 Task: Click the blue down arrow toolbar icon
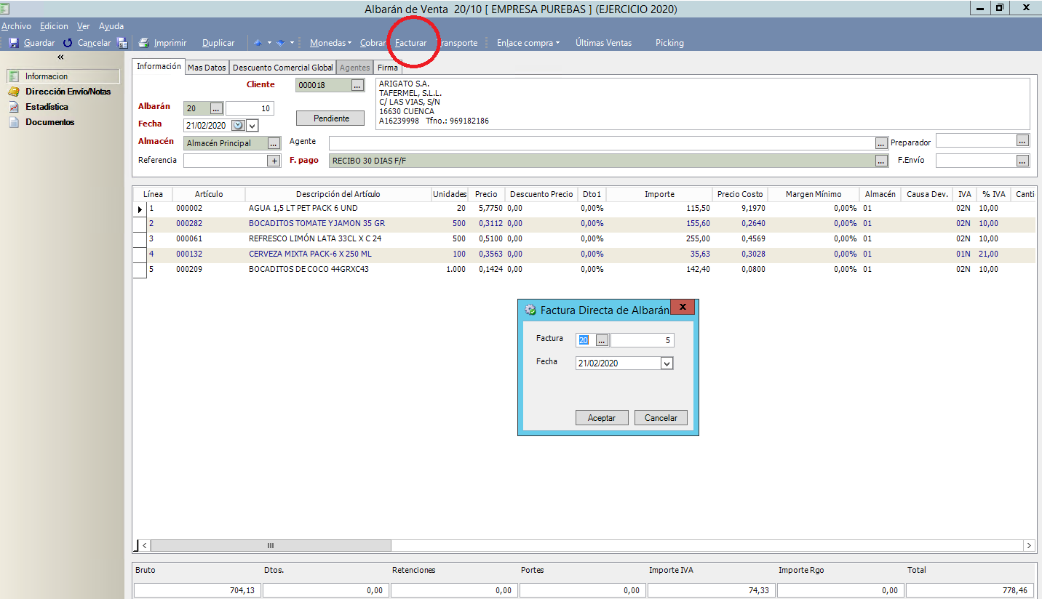pos(280,43)
